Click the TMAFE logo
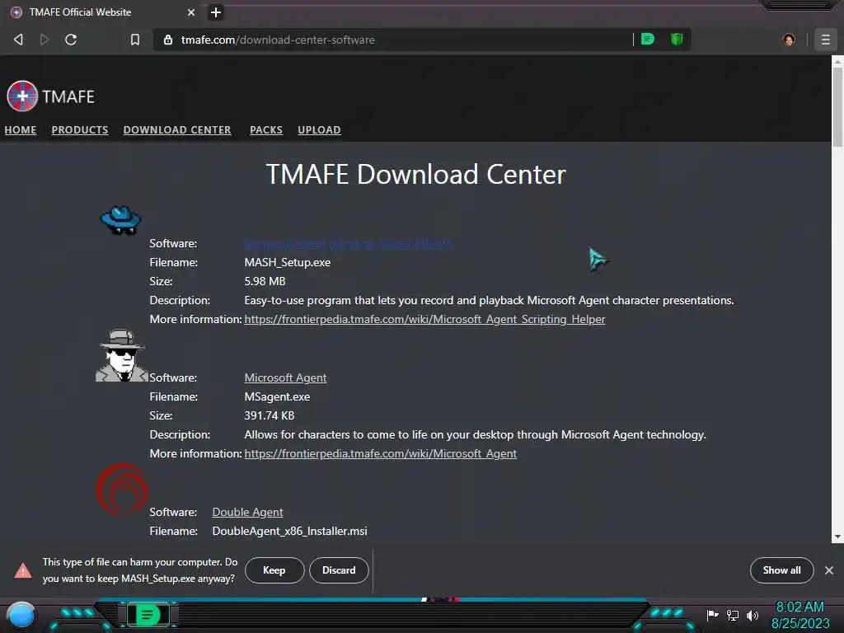 (50, 96)
